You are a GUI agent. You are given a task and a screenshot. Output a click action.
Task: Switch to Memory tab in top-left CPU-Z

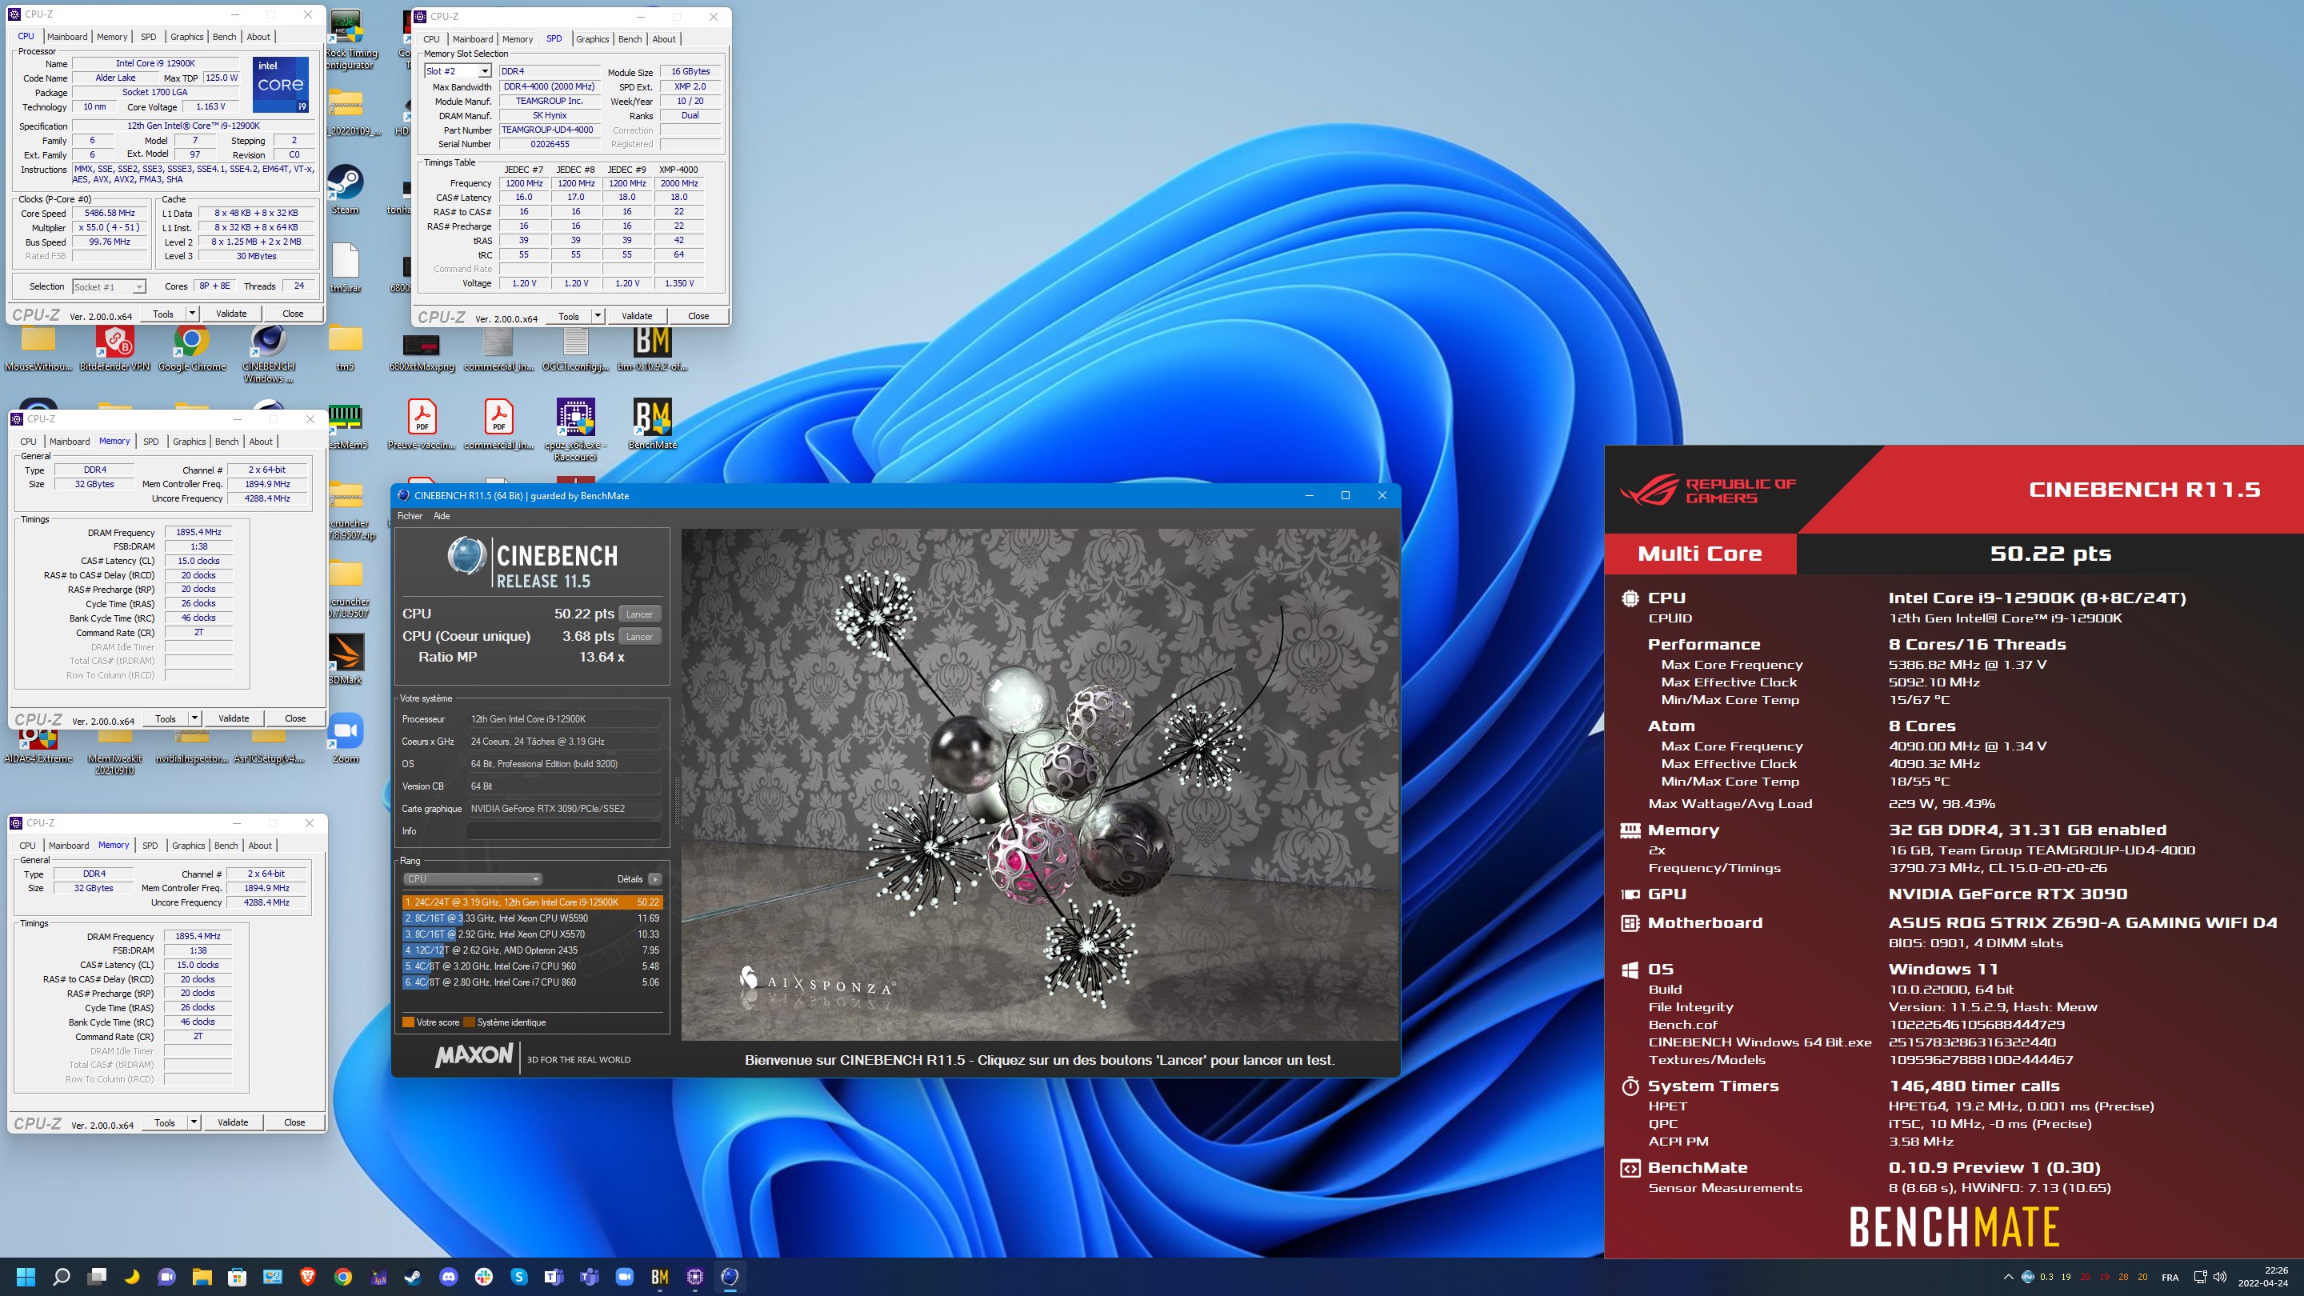[x=112, y=37]
